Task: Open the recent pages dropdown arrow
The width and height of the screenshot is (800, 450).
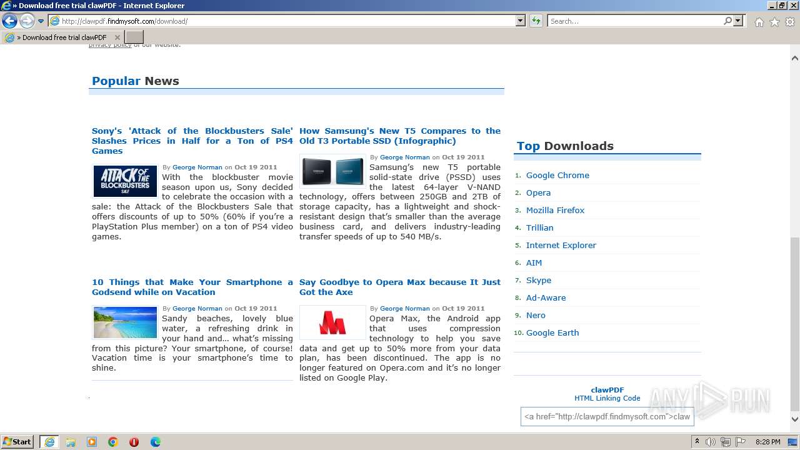Action: pyautogui.click(x=41, y=21)
